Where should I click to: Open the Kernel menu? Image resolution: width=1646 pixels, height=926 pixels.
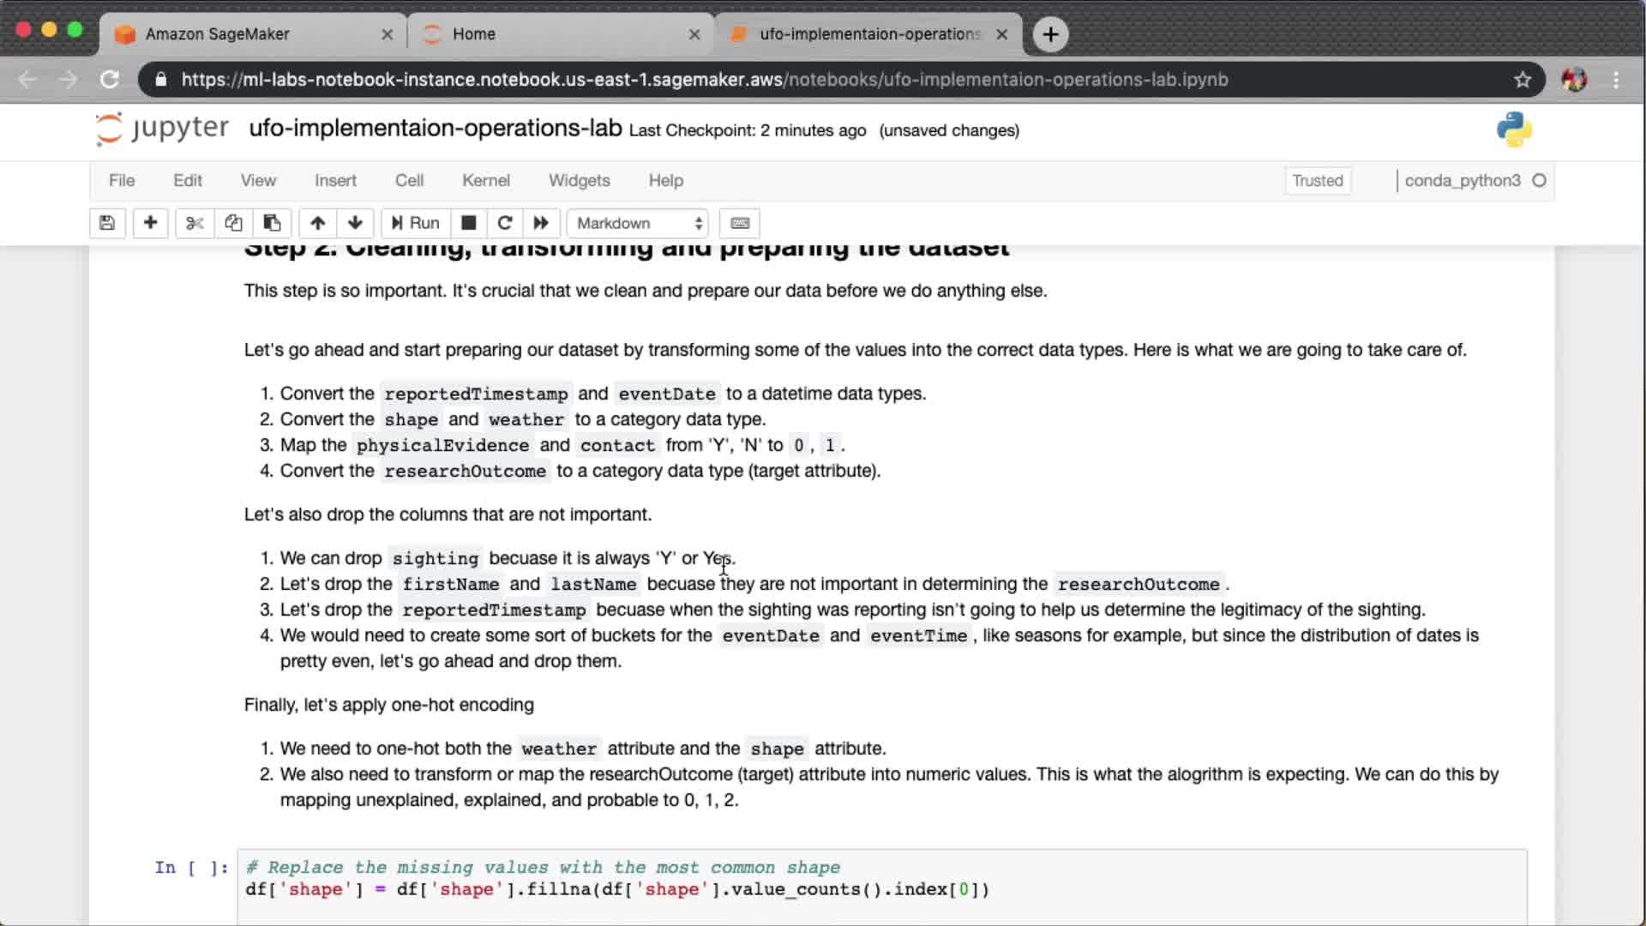pyautogui.click(x=486, y=180)
